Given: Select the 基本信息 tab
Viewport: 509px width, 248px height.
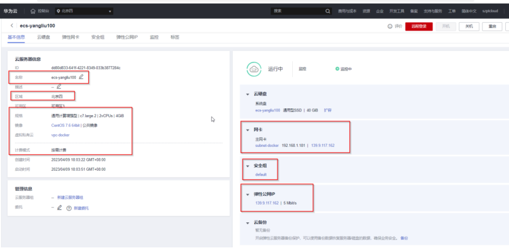Looking at the screenshot, I should coord(16,37).
